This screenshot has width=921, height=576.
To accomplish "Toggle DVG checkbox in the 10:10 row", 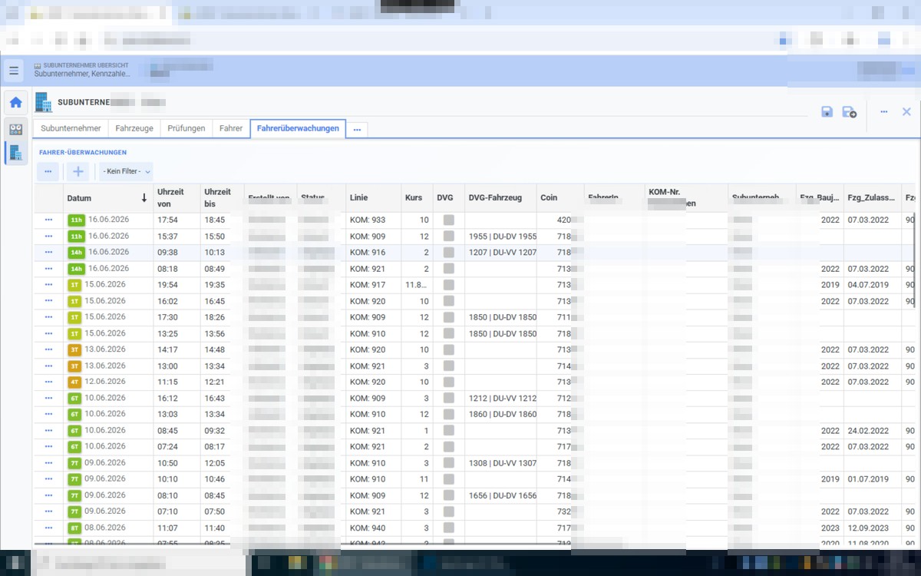I will click(449, 479).
